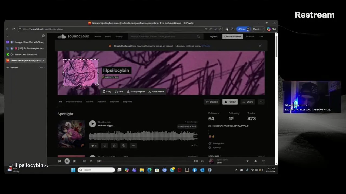Viewport: 346px width, 194px height.
Task: Play the current track in bottom player
Action: pos(67,161)
